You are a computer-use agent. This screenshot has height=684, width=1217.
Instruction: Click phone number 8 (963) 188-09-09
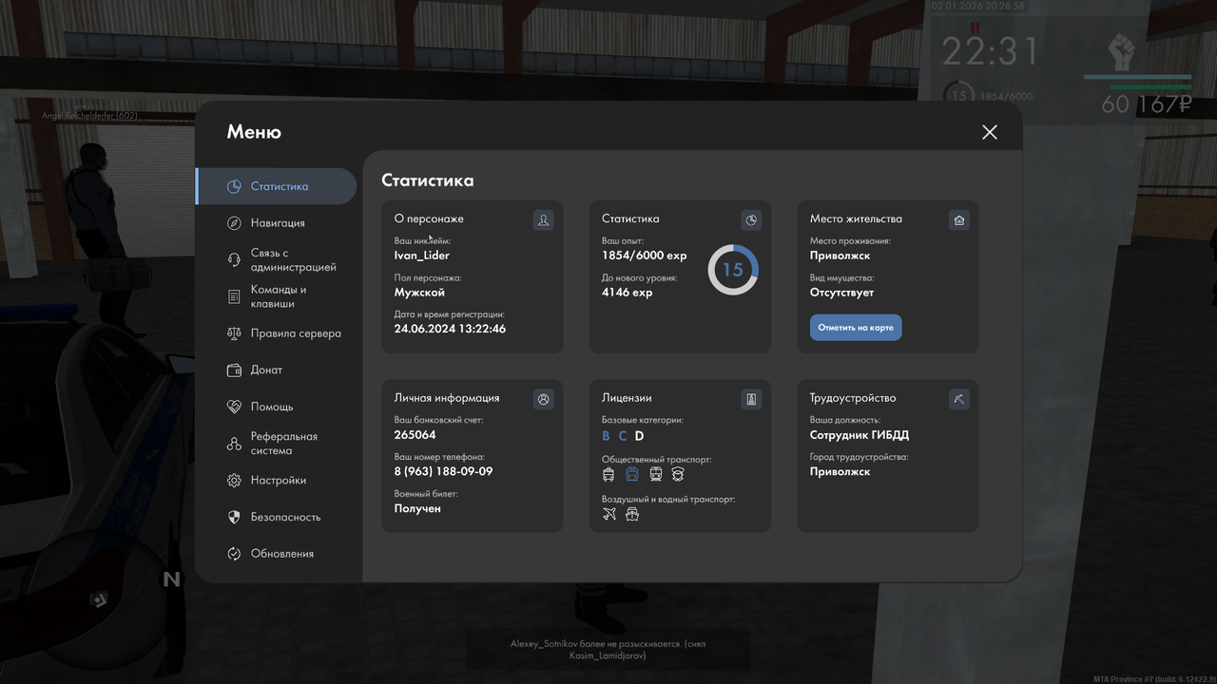(x=443, y=471)
